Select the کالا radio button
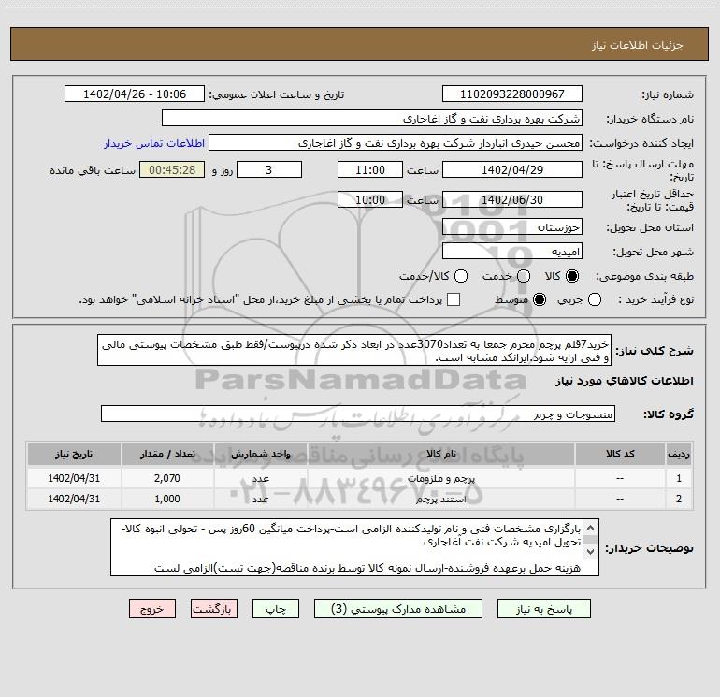The image size is (720, 697). 572,276
